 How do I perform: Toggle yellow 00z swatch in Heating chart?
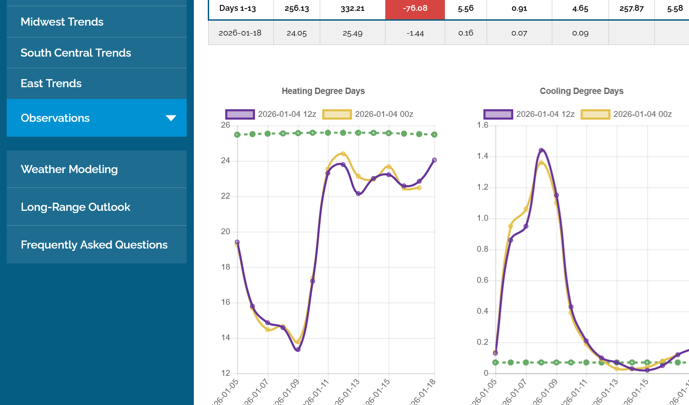click(x=337, y=114)
